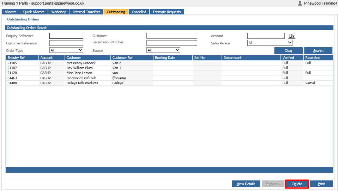
Task: Click the Search button
Action: pos(318,51)
